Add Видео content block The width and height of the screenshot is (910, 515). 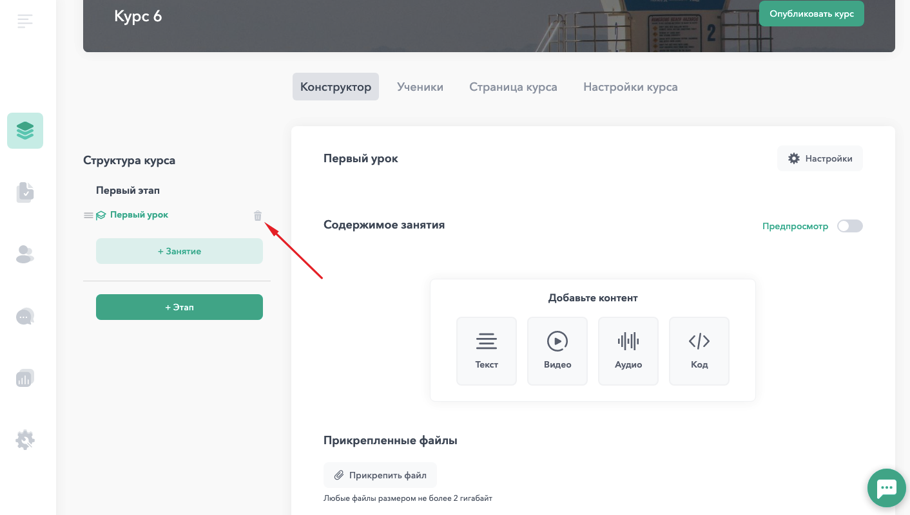click(557, 351)
